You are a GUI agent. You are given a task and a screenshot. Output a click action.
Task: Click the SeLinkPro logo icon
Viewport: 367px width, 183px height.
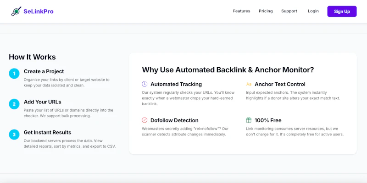pos(16,11)
